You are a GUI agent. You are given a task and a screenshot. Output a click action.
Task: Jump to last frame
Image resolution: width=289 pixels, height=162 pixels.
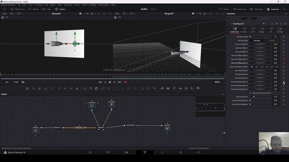click(120, 82)
